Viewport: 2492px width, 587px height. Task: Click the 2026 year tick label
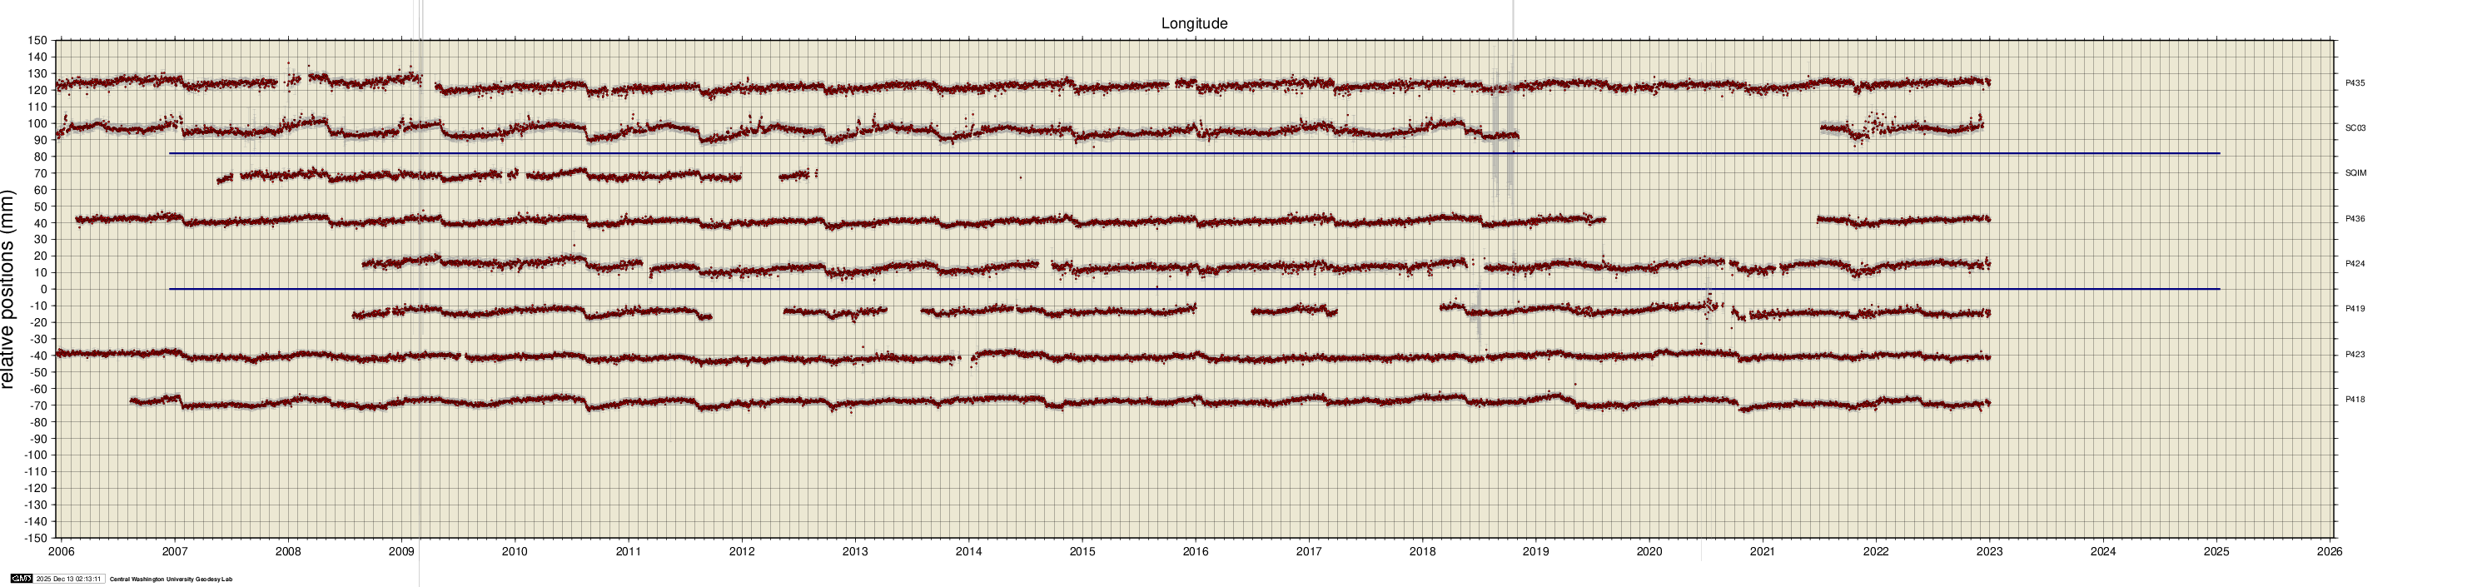click(2330, 552)
